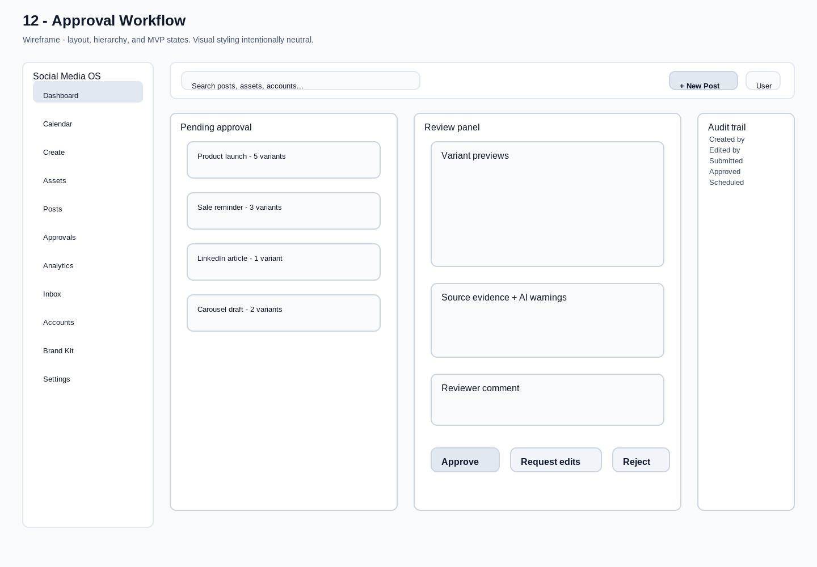Open the User menu button
This screenshot has height=567, width=817.
(763, 81)
